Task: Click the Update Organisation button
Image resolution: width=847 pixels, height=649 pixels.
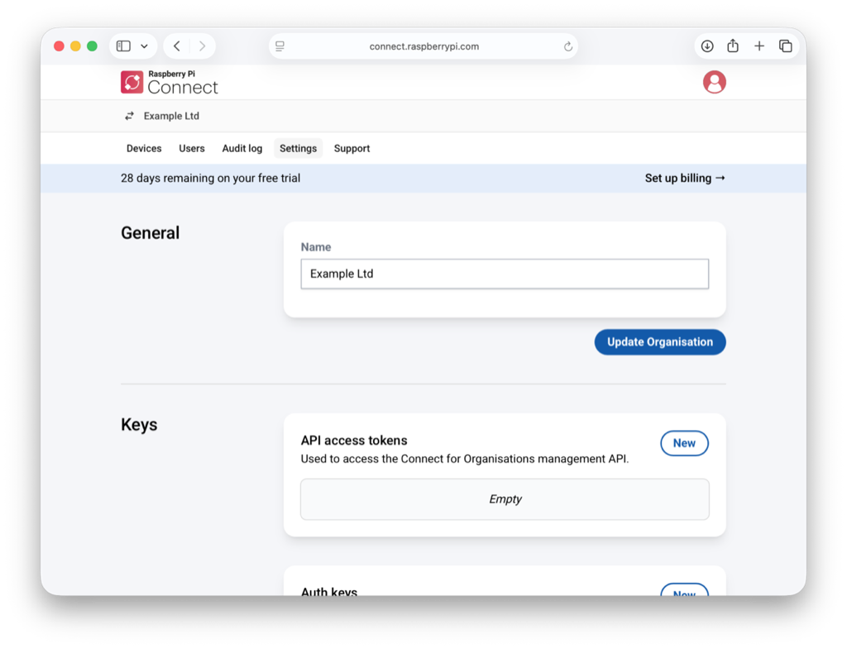Action: (659, 341)
